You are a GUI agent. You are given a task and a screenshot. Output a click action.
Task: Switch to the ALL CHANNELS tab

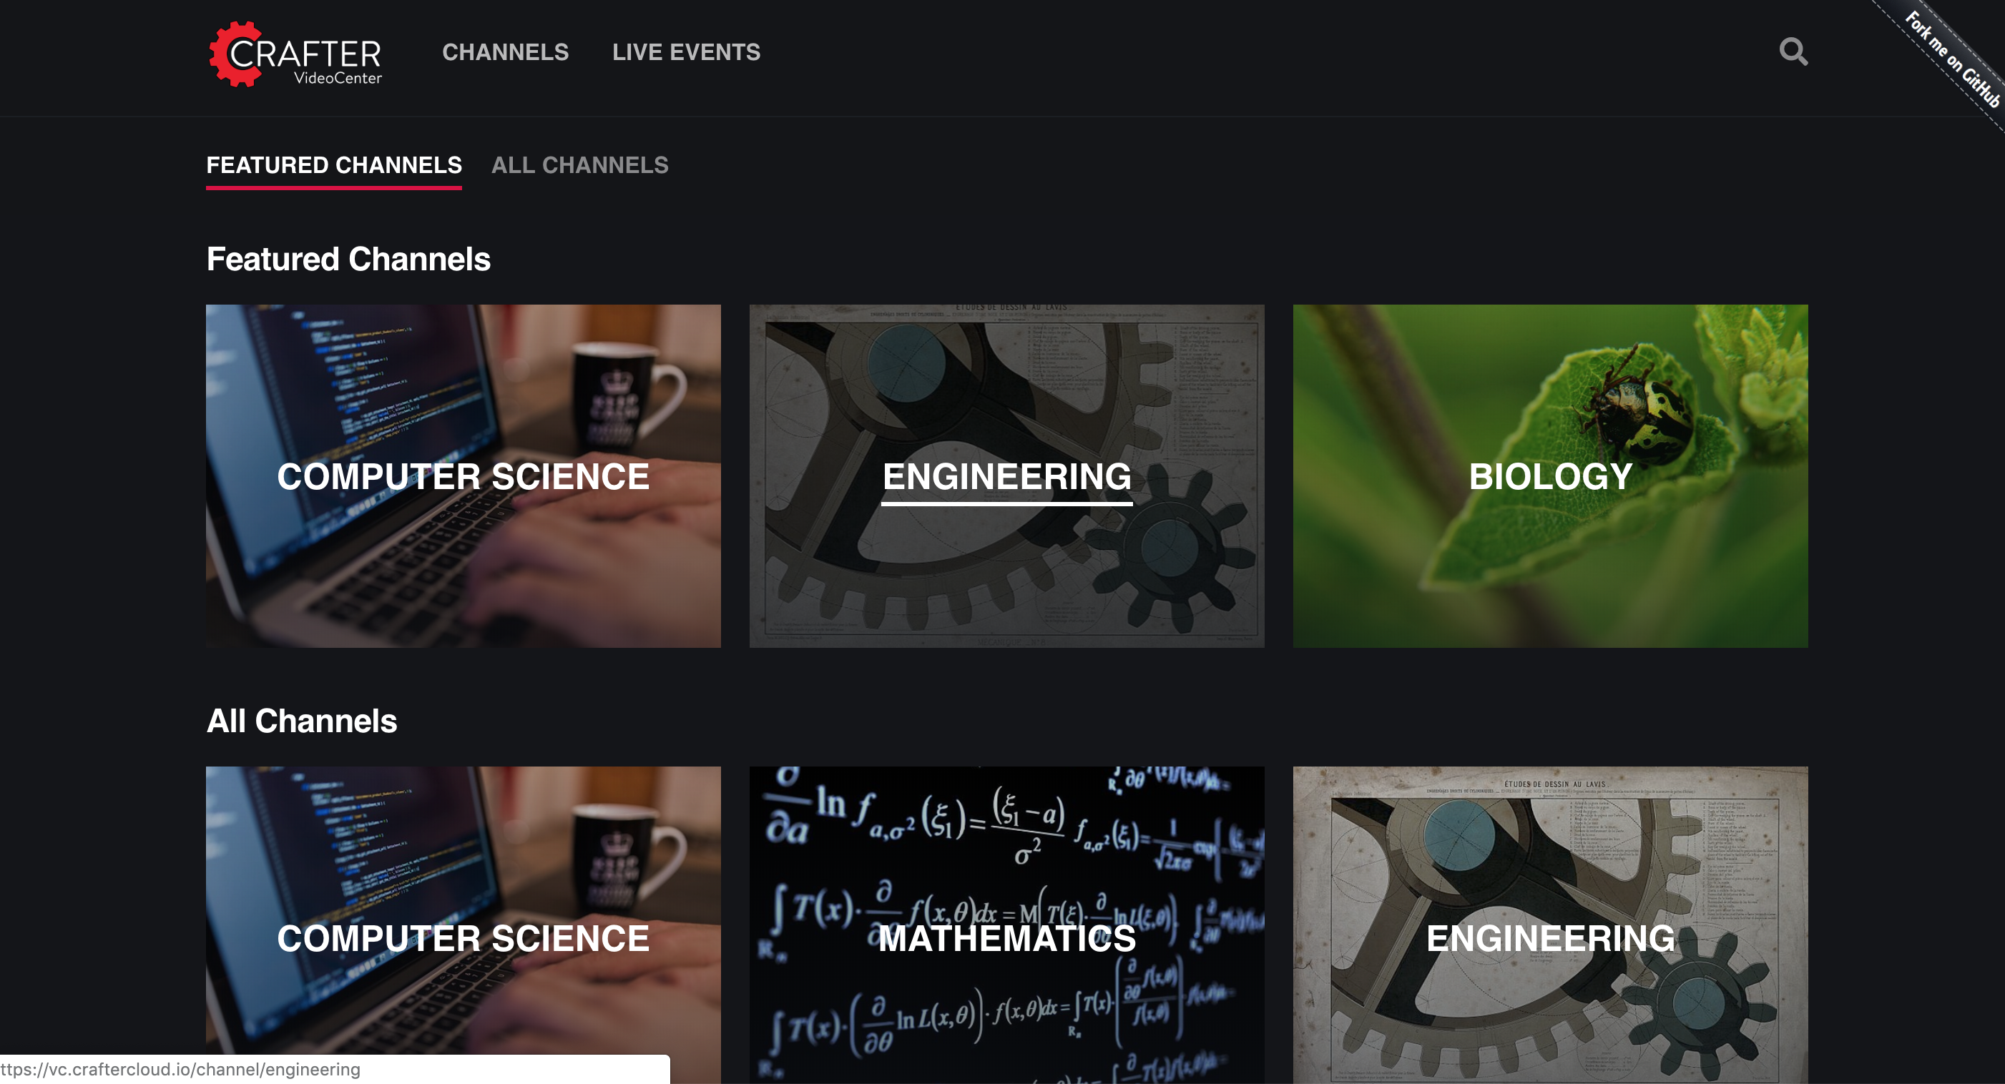coord(580,165)
